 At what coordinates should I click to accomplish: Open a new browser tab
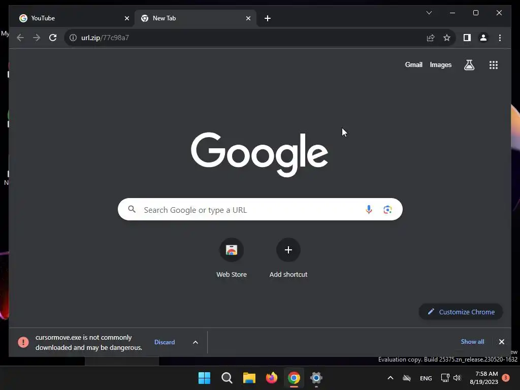[268, 18]
